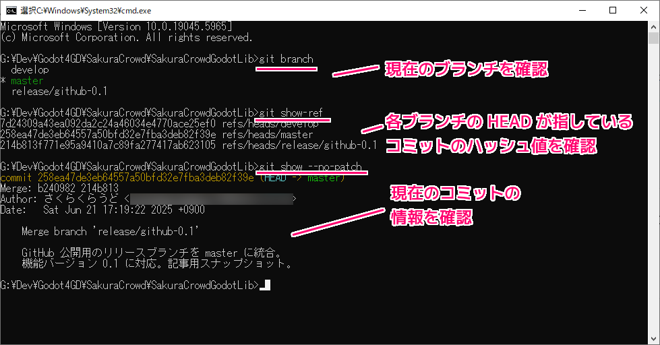Click the commit Date line
This screenshot has width=660, height=345.
(102, 210)
